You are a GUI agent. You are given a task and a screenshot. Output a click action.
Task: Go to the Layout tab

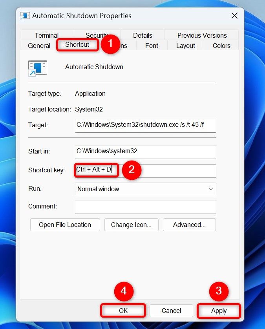(185, 46)
